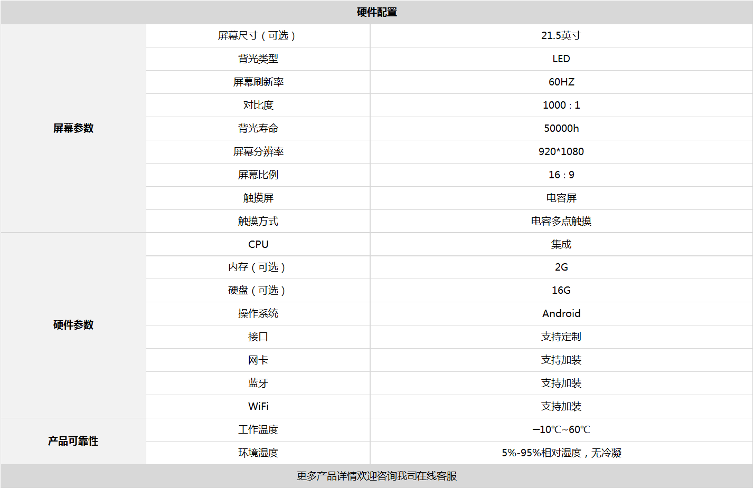The height and width of the screenshot is (489, 754).
Task: Click the 1000 : 1 value
Action: coord(561,105)
